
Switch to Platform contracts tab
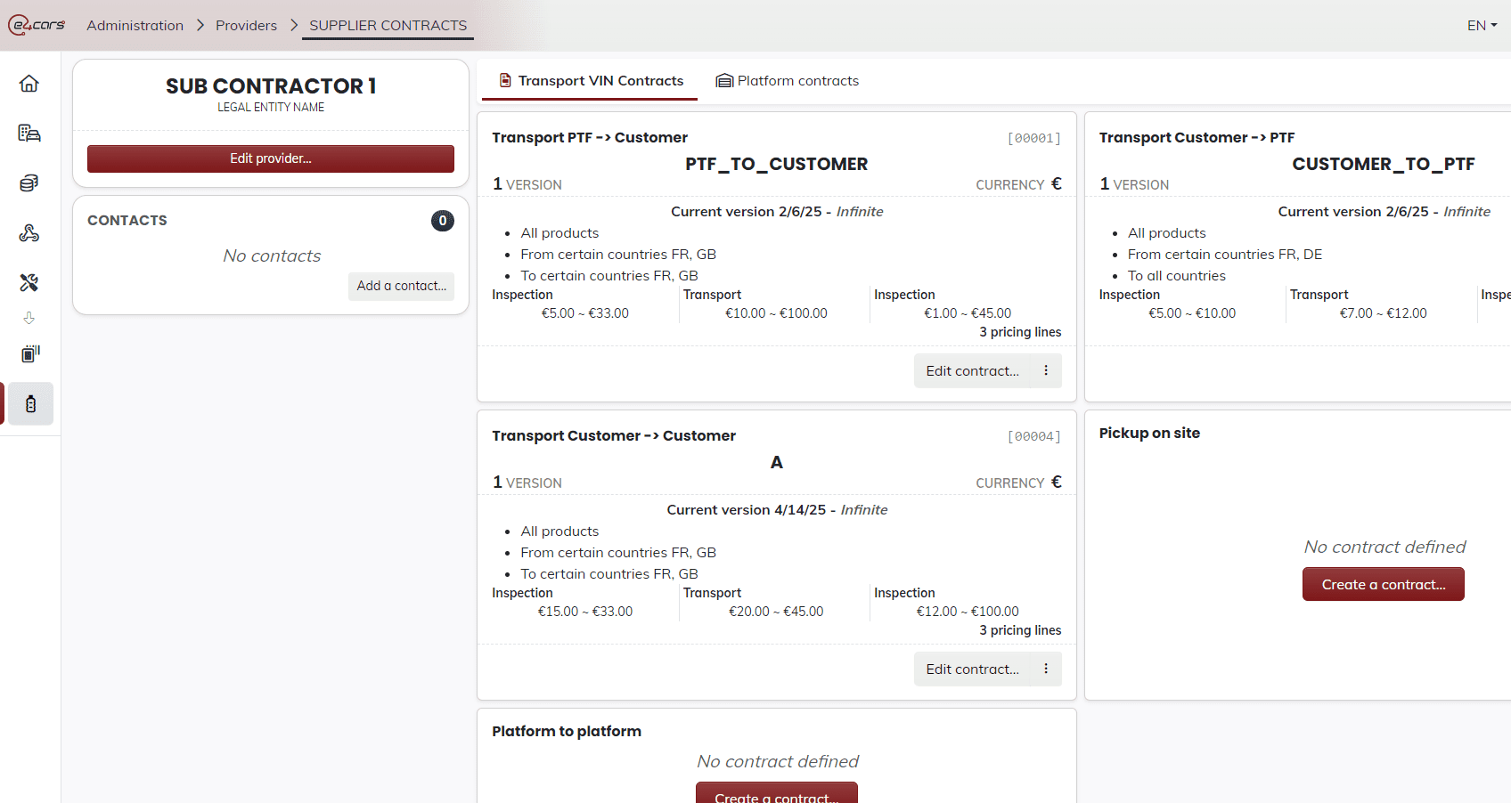[x=788, y=81]
